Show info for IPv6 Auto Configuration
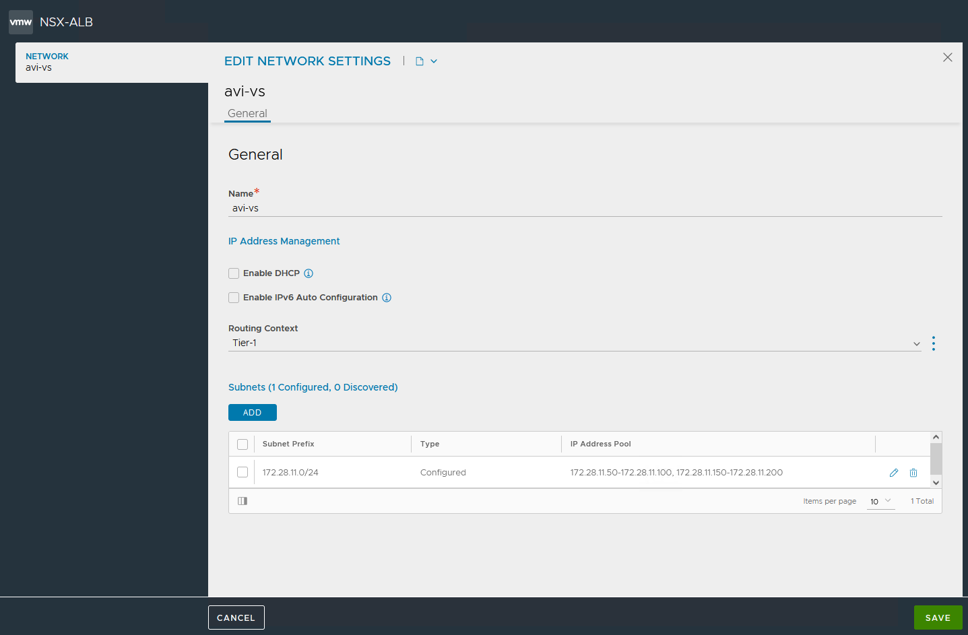The image size is (968, 635). point(387,298)
